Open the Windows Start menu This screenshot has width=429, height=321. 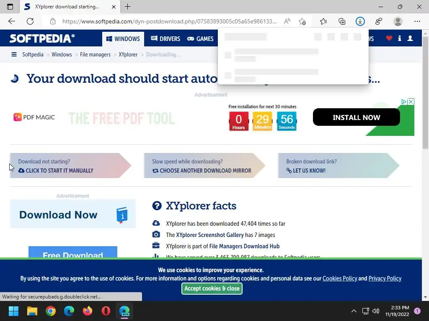13,311
